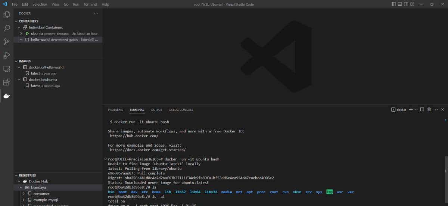
Task: Select the Docker whale icon in activity bar
Action: (x=7, y=96)
